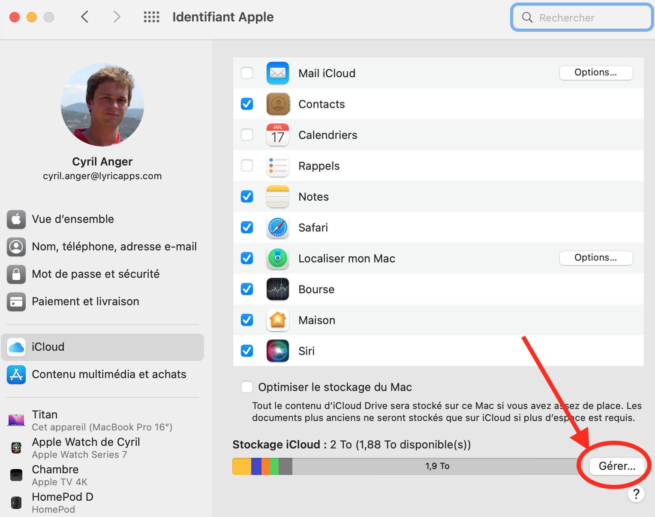
Task: Click Cyril Anger's profile photo
Action: coord(102,105)
